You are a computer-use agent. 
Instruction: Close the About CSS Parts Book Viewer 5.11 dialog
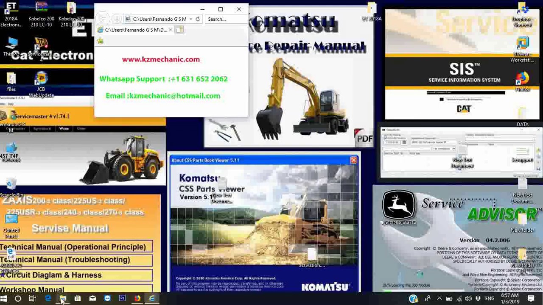(x=353, y=160)
